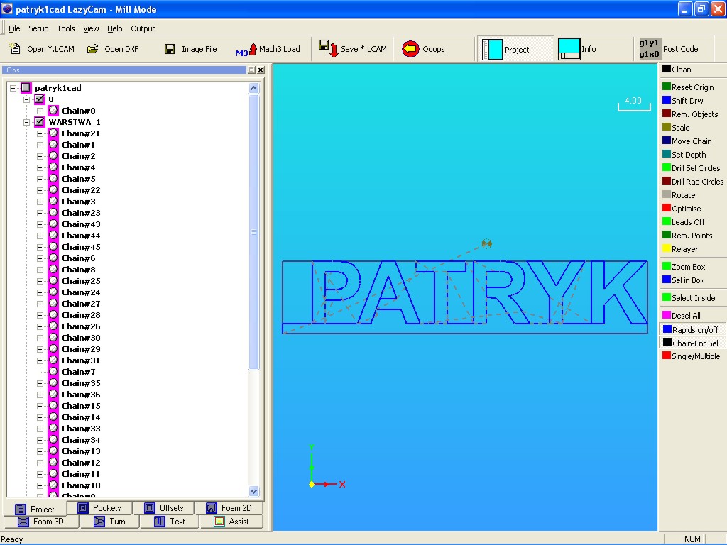
Task: Toggle Chain-Ent Sel mode
Action: [x=692, y=343]
